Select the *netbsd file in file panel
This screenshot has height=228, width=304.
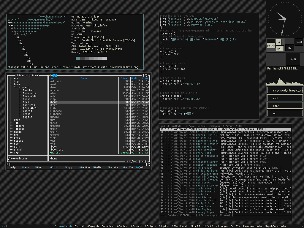pos(99,153)
